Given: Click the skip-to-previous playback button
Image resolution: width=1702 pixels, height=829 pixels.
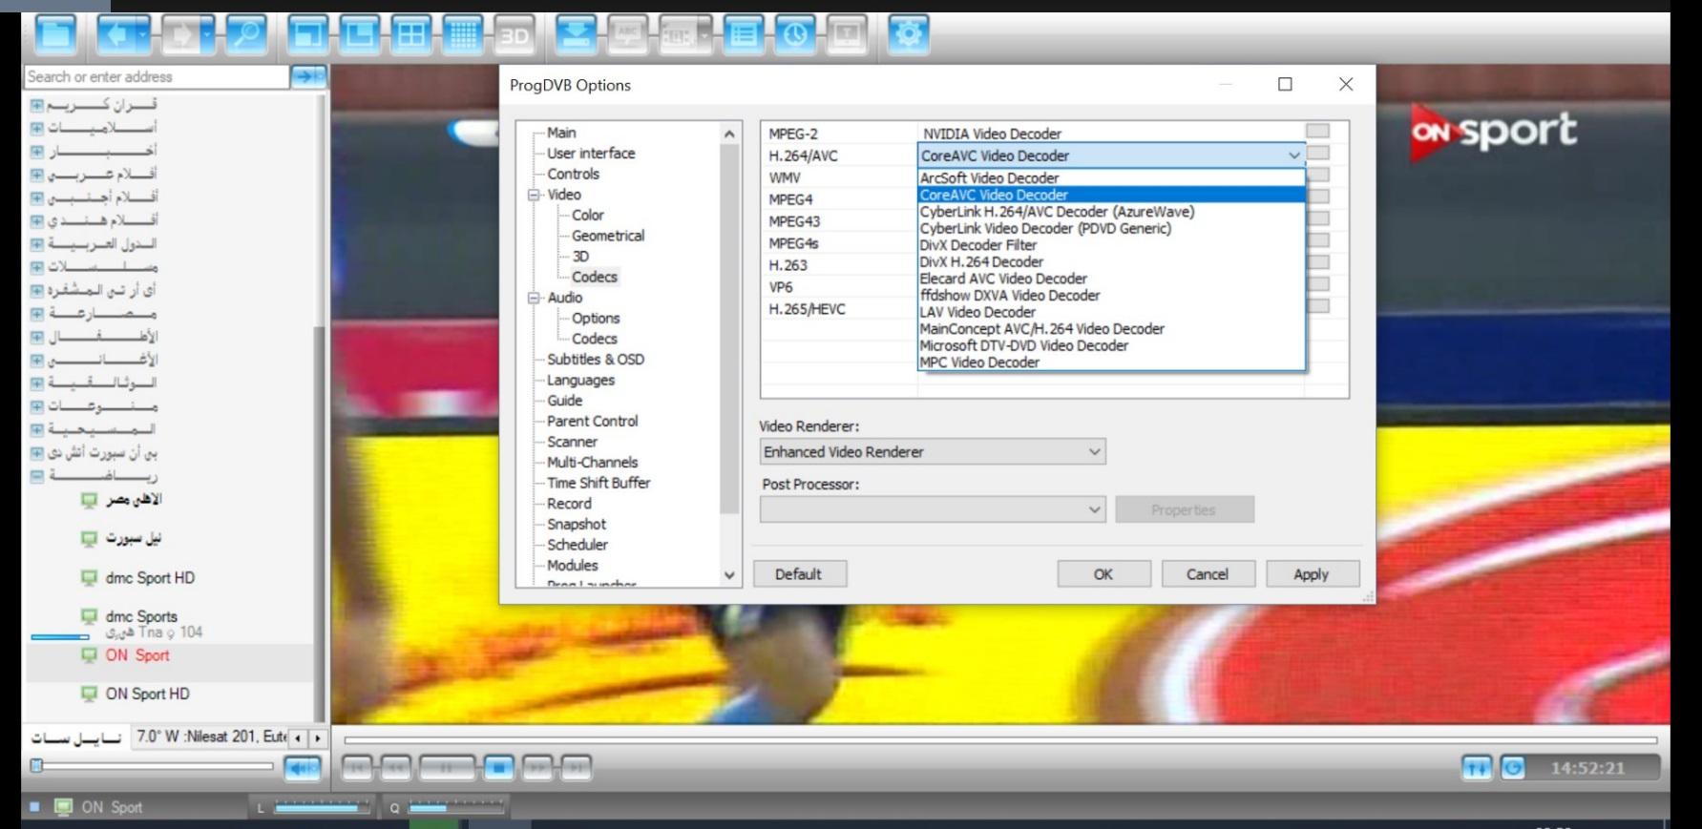Looking at the screenshot, I should click(x=357, y=767).
